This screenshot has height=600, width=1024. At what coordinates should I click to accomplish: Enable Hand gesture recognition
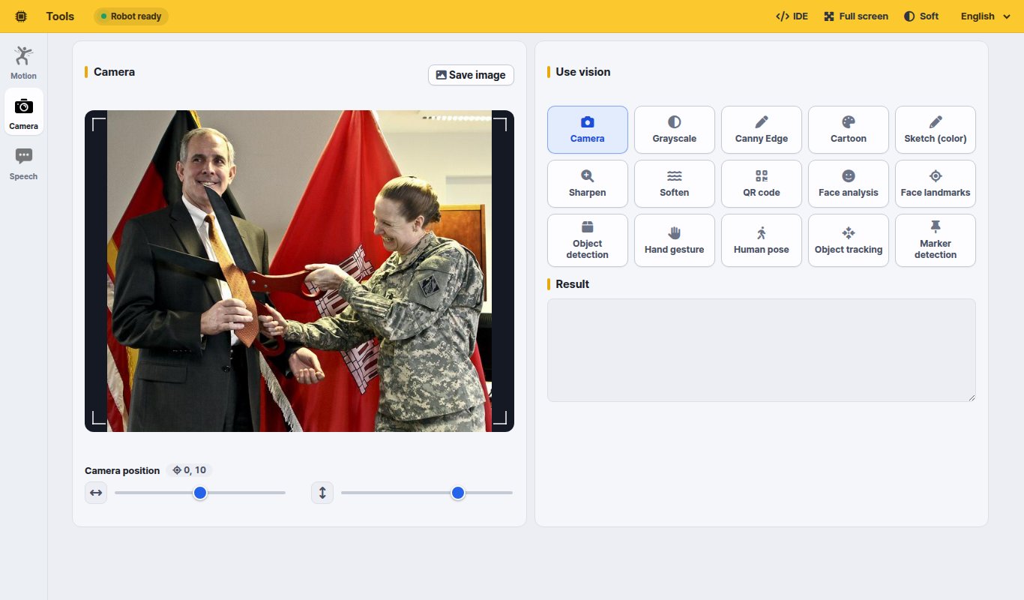(x=675, y=241)
